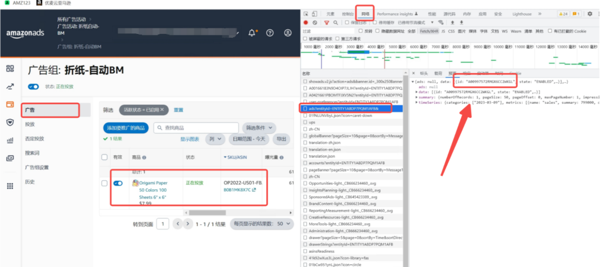The height and width of the screenshot is (267, 600).
Task: Enable the 停用缓存 checkbox
Action: 374,23
